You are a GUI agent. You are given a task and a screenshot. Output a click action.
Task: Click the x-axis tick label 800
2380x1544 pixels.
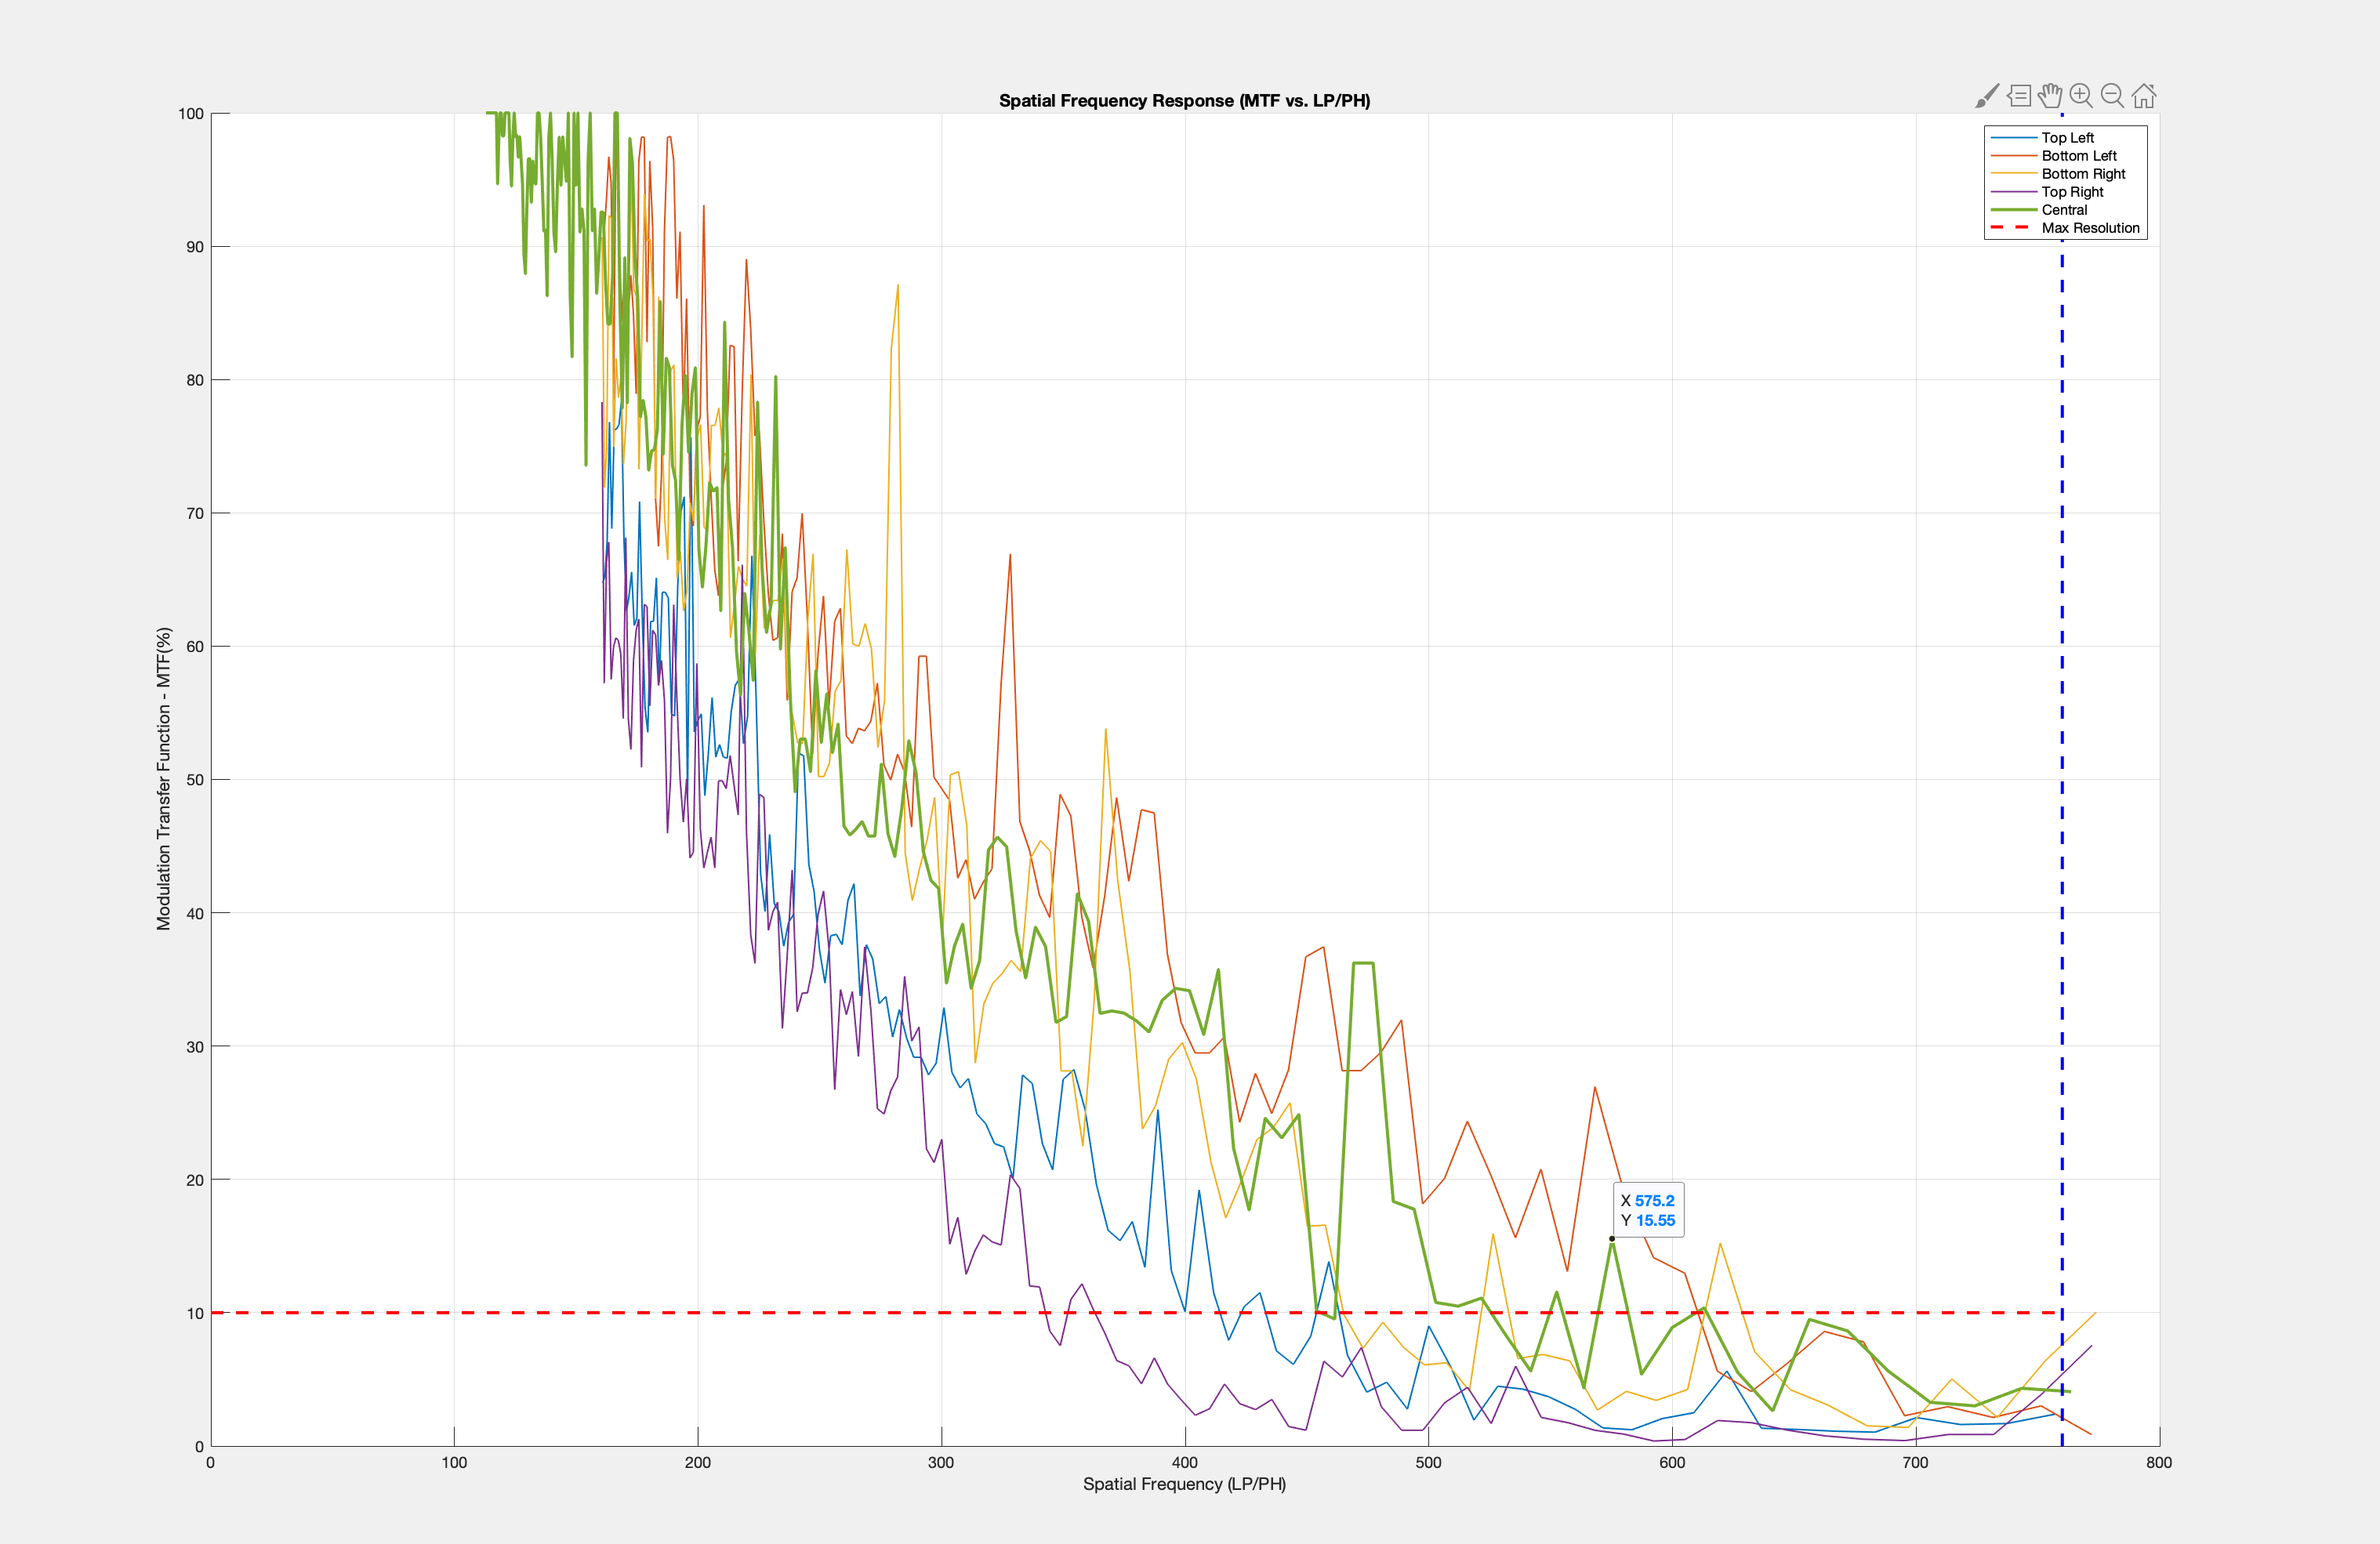(2159, 1462)
